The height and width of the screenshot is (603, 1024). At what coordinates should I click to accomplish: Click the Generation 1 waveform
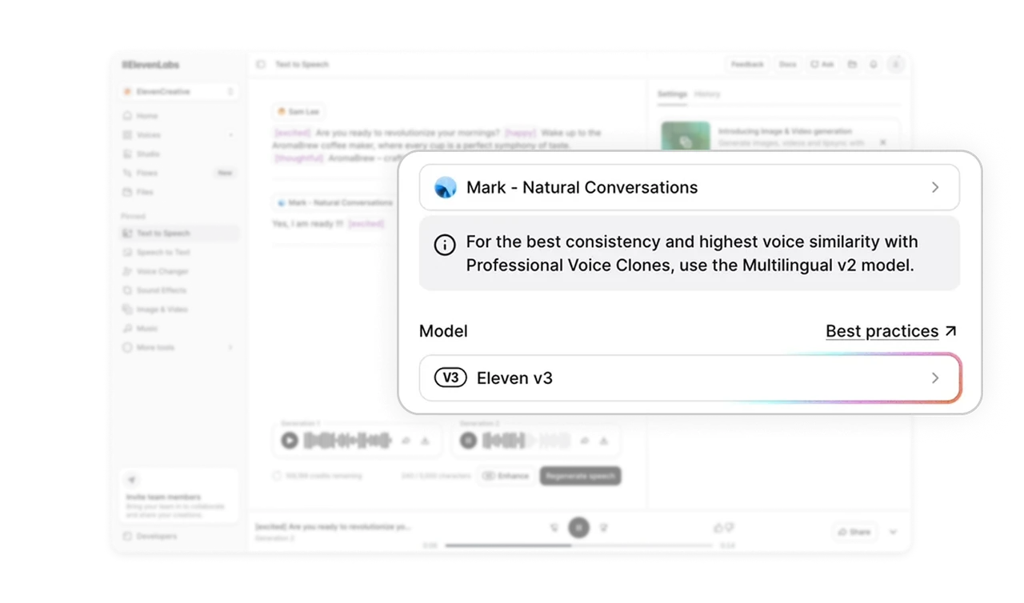pyautogui.click(x=348, y=441)
